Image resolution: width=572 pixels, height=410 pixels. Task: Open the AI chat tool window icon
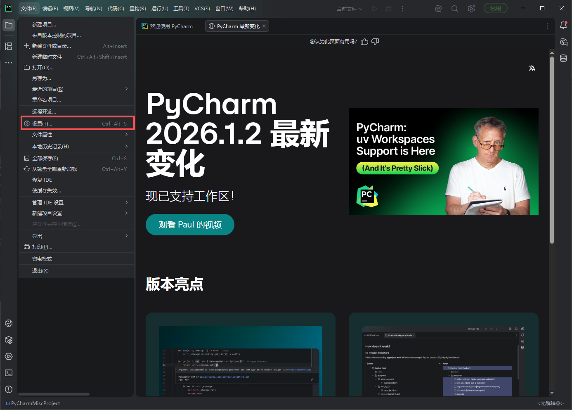pos(563,42)
